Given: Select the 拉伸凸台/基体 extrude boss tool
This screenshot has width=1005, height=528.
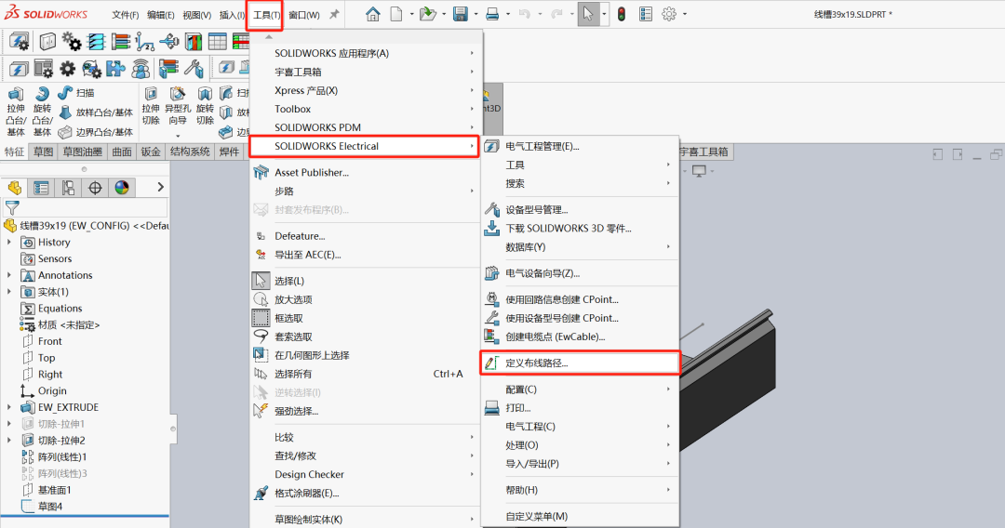Looking at the screenshot, I should [16, 112].
